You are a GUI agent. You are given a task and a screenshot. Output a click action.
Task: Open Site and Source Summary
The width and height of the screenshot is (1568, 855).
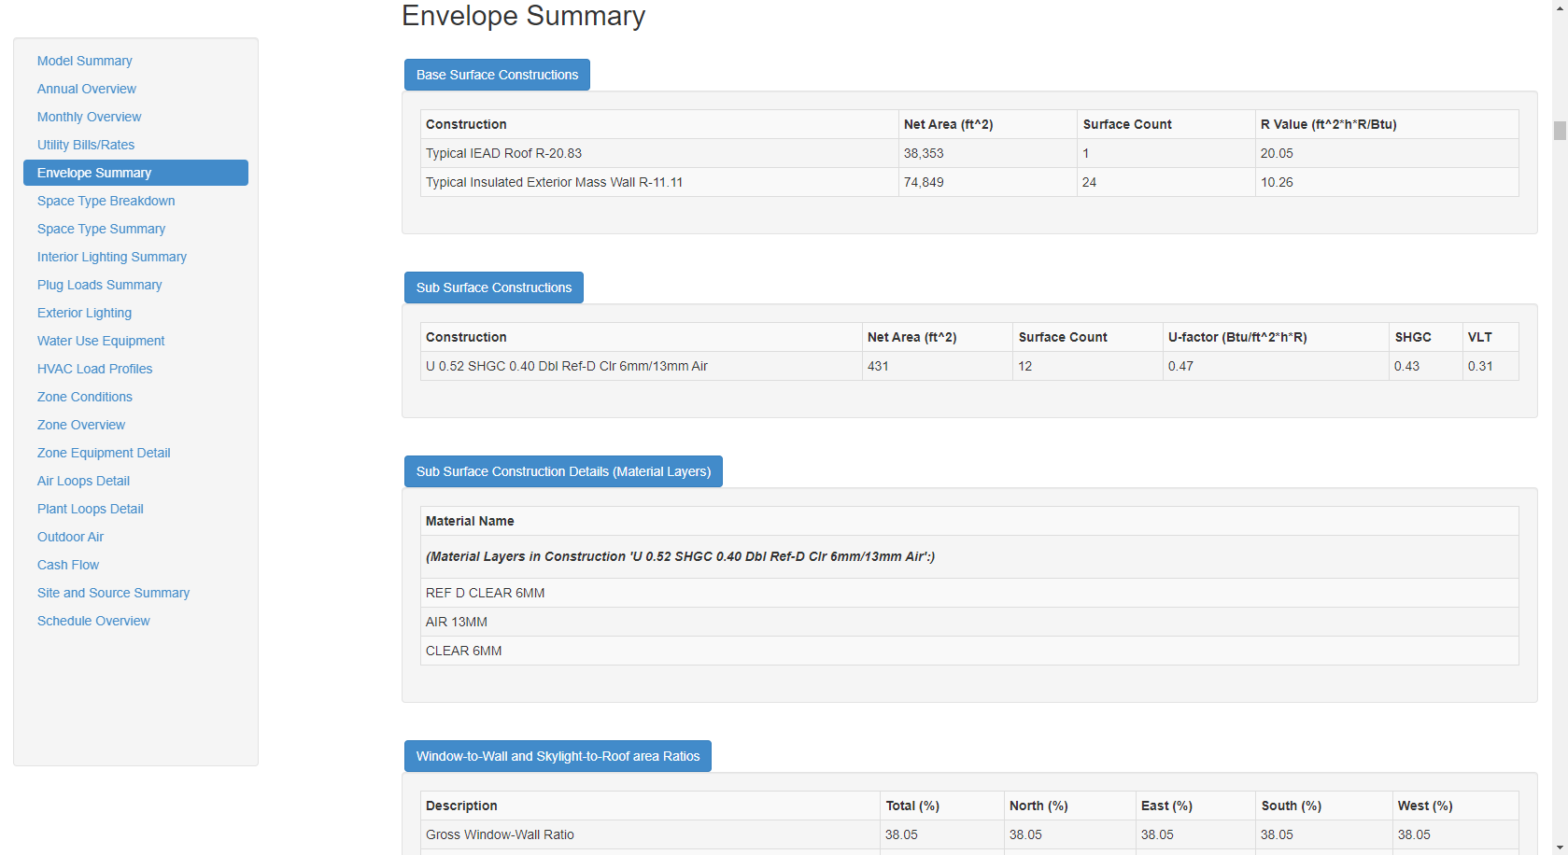113,593
